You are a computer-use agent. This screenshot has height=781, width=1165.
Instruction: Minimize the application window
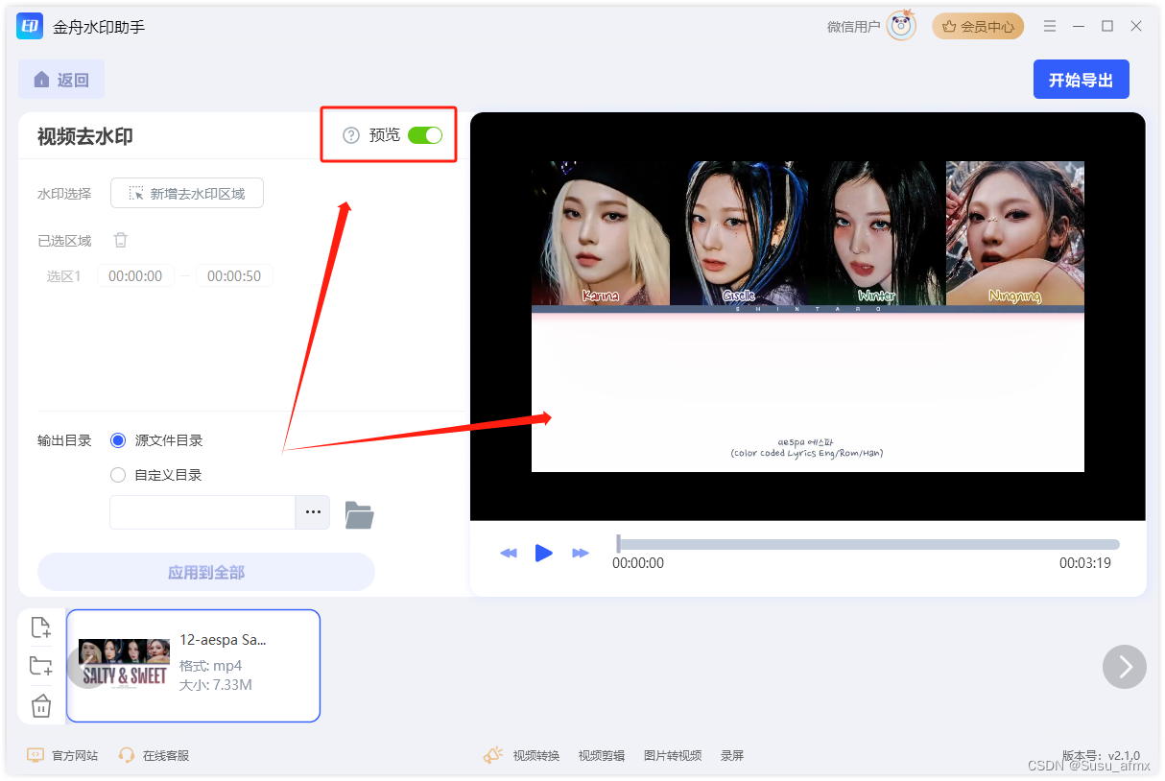[1079, 26]
